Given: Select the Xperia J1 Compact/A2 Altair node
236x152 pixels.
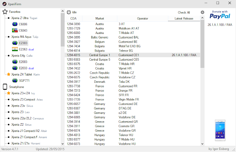Looking at the screenshot, I should point(29,131).
